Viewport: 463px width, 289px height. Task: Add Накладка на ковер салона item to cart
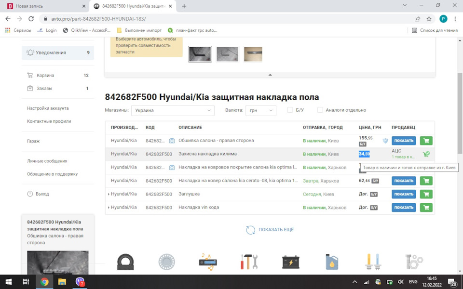point(426,181)
